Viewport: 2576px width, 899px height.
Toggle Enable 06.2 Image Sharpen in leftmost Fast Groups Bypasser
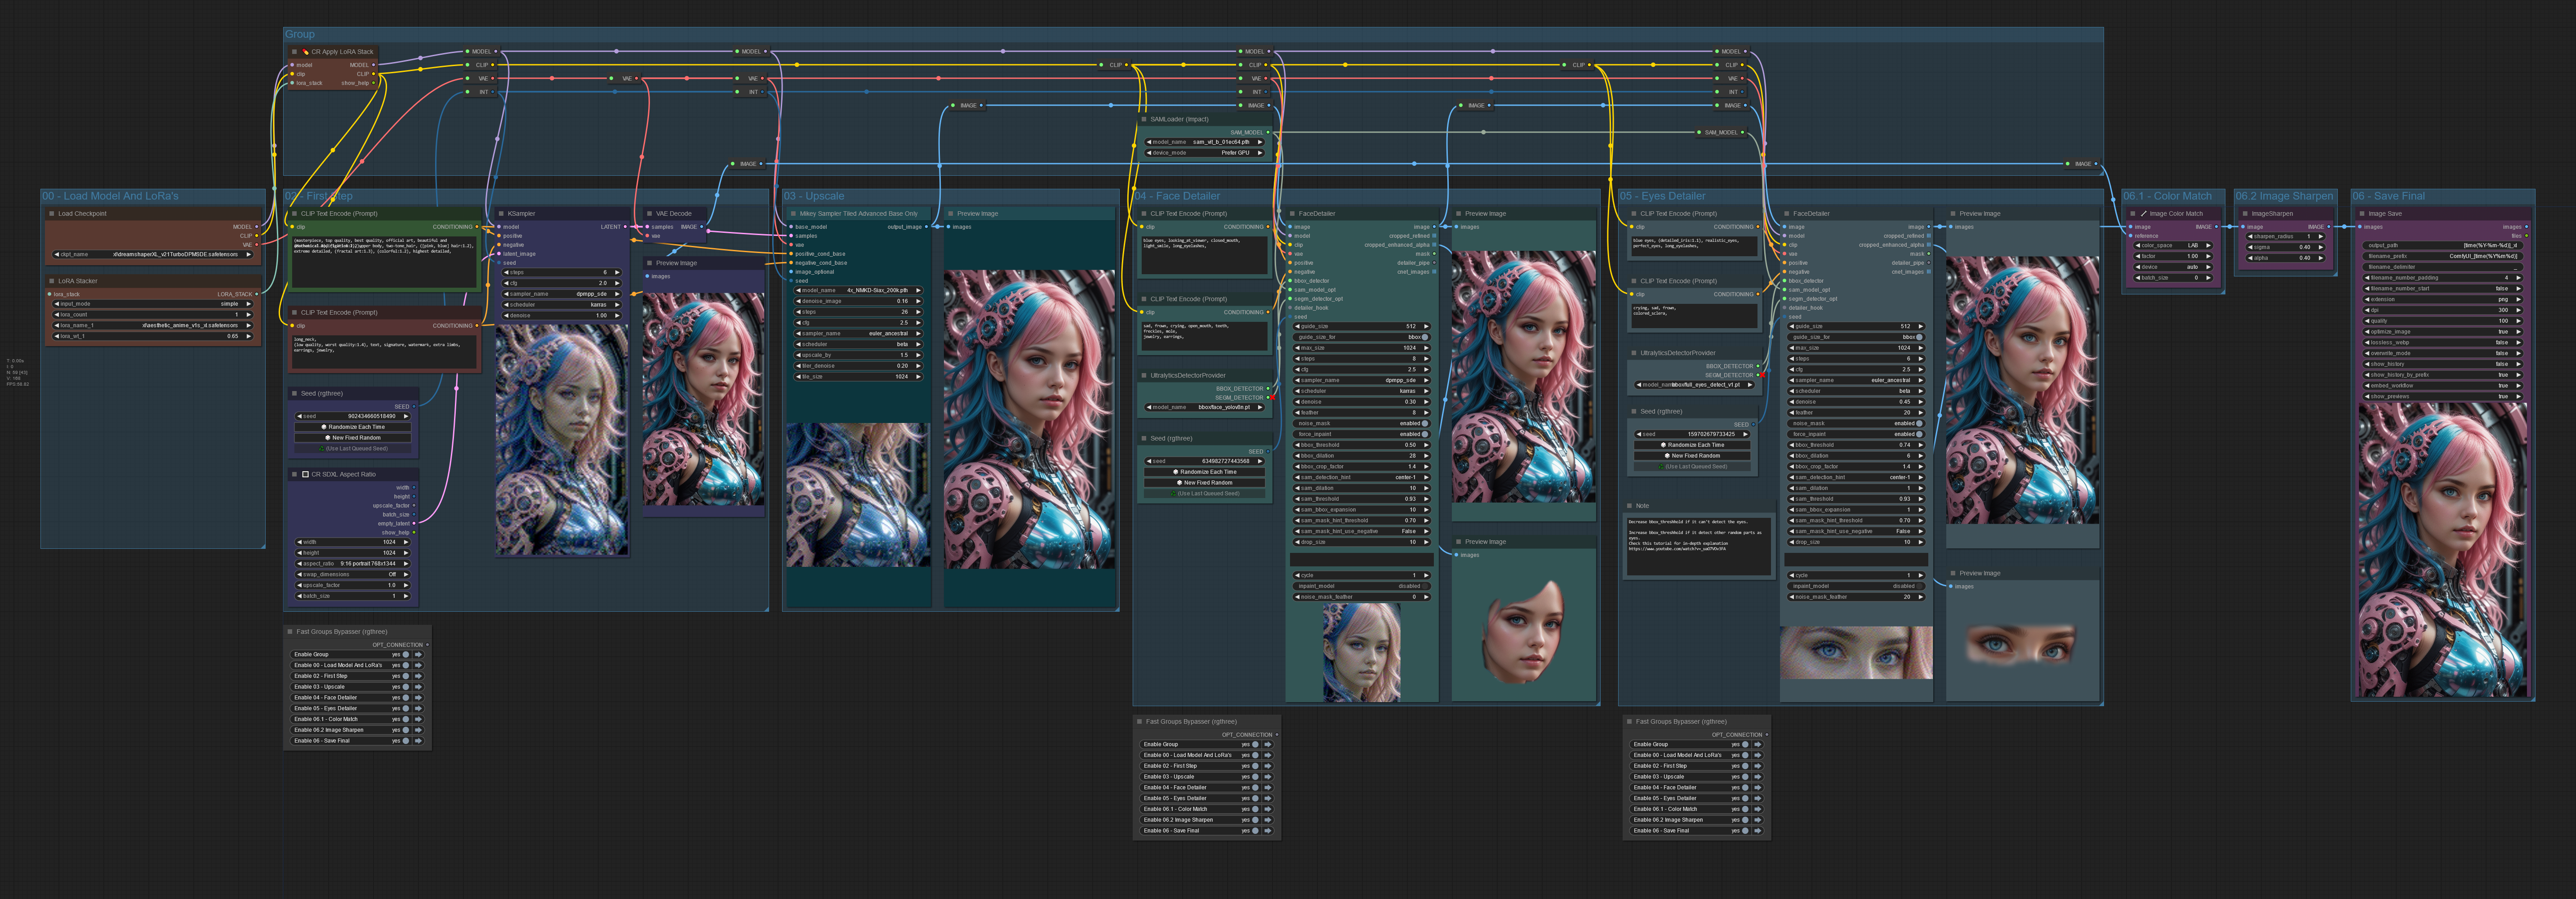pos(406,730)
